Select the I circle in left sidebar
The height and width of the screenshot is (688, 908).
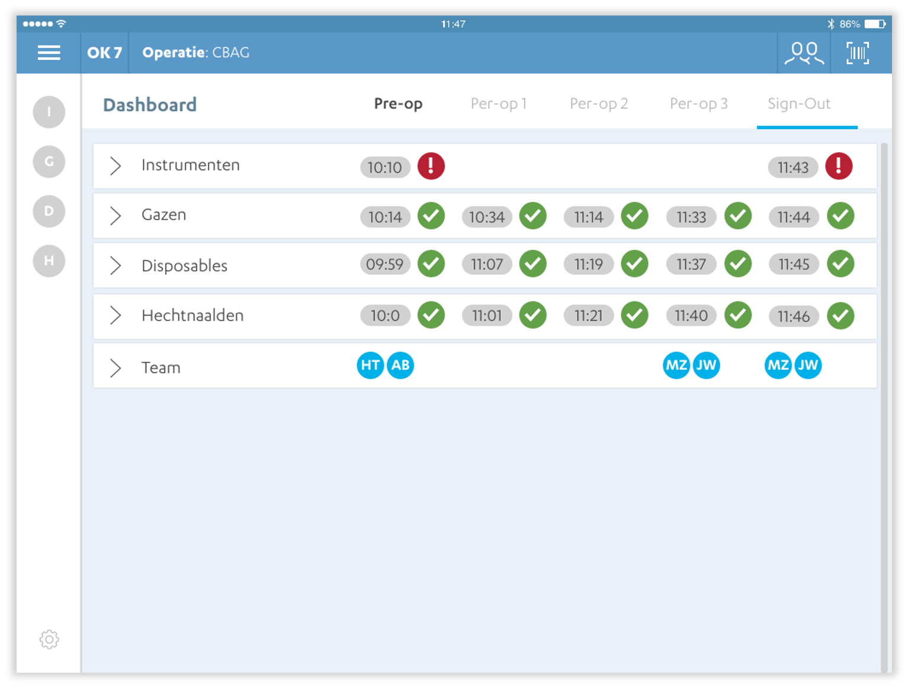(x=49, y=112)
